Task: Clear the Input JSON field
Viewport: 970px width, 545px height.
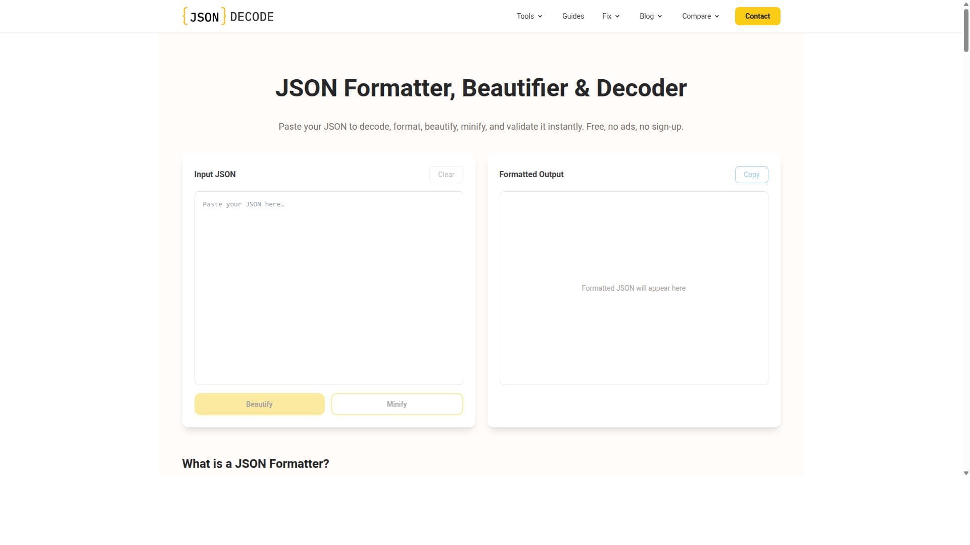Action: [x=446, y=175]
